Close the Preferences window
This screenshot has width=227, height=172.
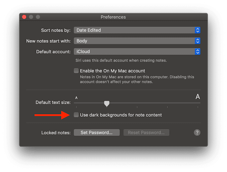click(x=24, y=17)
